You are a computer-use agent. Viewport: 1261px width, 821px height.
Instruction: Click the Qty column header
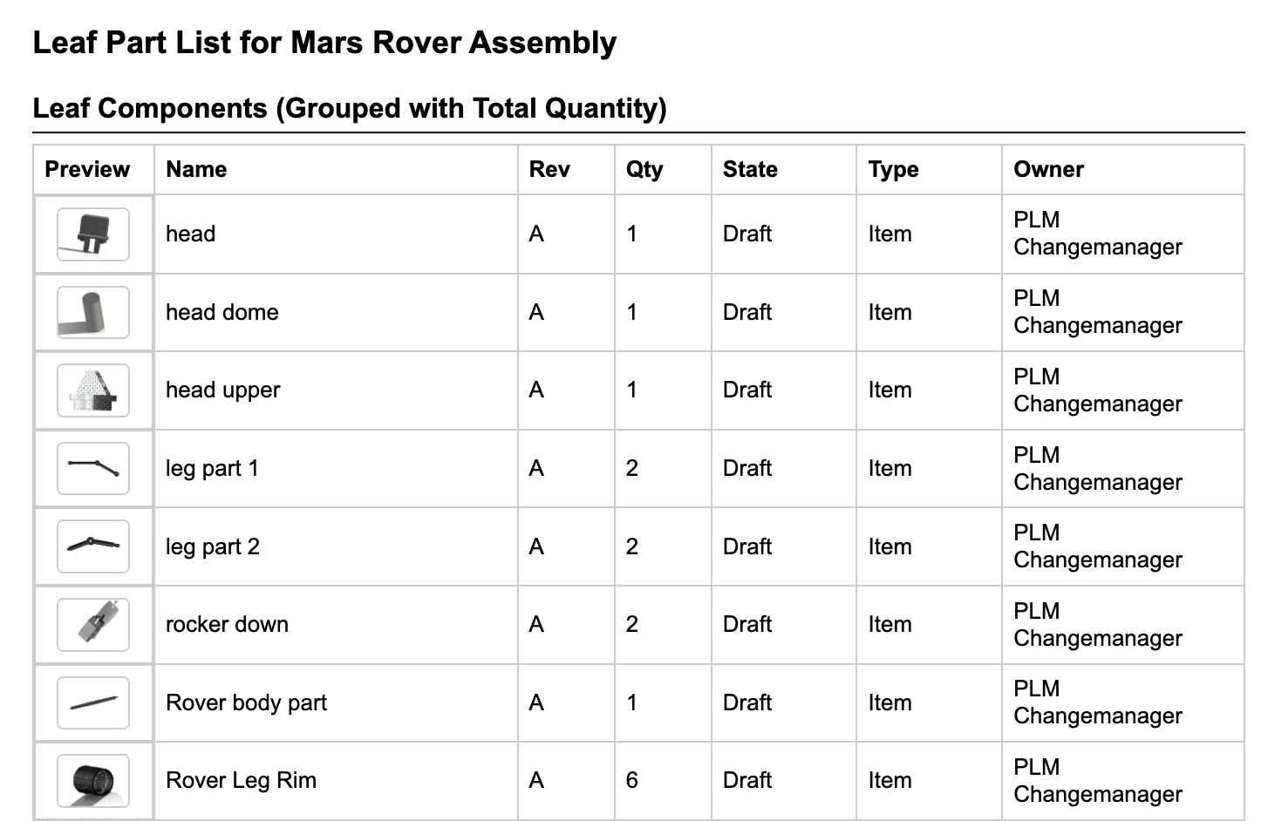pos(644,169)
